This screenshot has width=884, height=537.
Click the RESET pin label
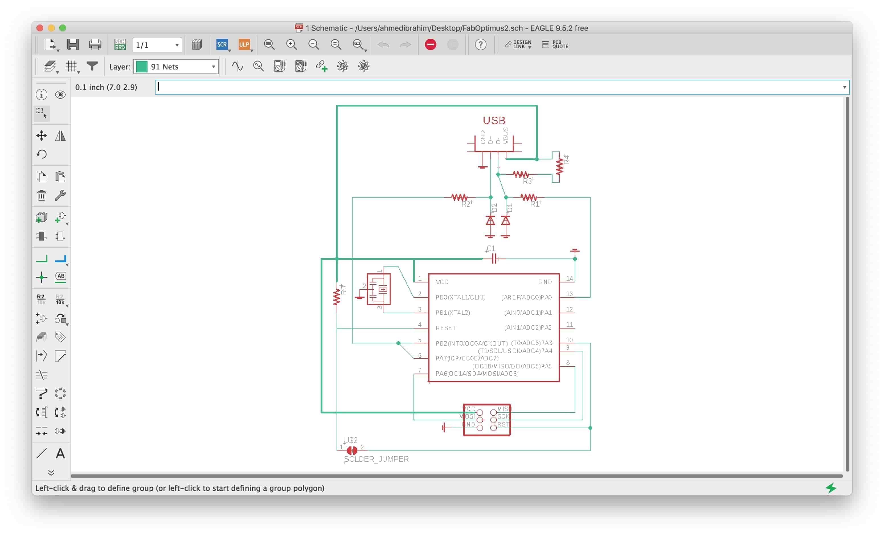click(x=446, y=328)
